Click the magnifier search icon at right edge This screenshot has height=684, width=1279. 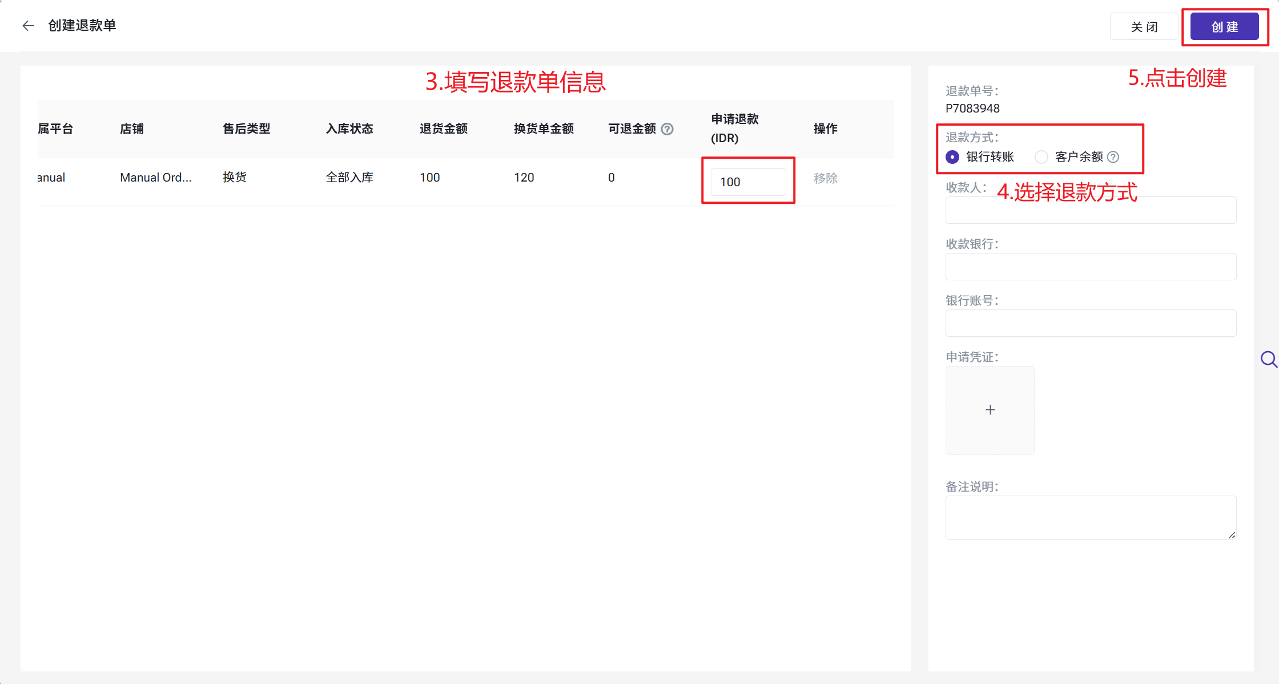[x=1269, y=359]
